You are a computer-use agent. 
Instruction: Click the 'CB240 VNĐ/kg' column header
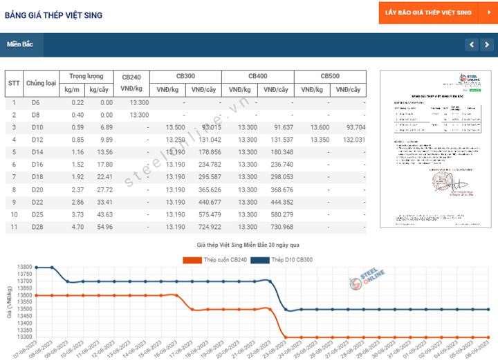pyautogui.click(x=131, y=83)
